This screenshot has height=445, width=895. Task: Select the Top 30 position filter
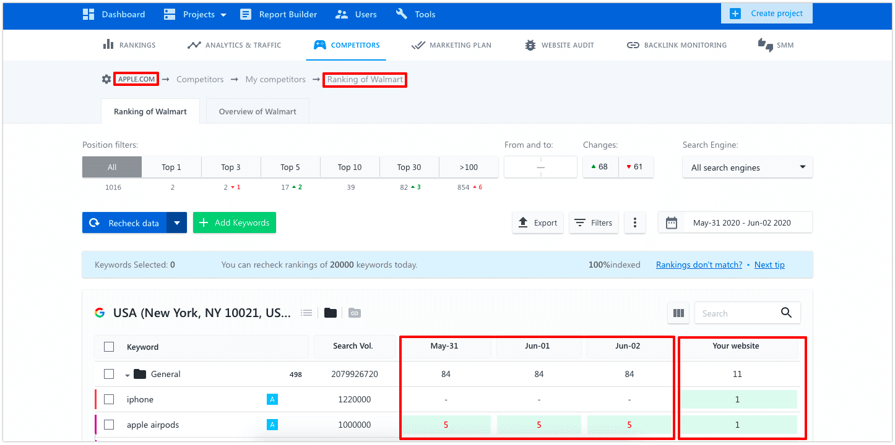409,167
